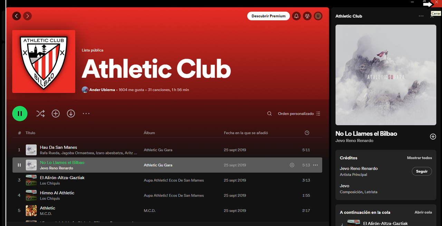Select the track Athletic by M.C.D.
The width and height of the screenshot is (442, 226).
click(48, 208)
